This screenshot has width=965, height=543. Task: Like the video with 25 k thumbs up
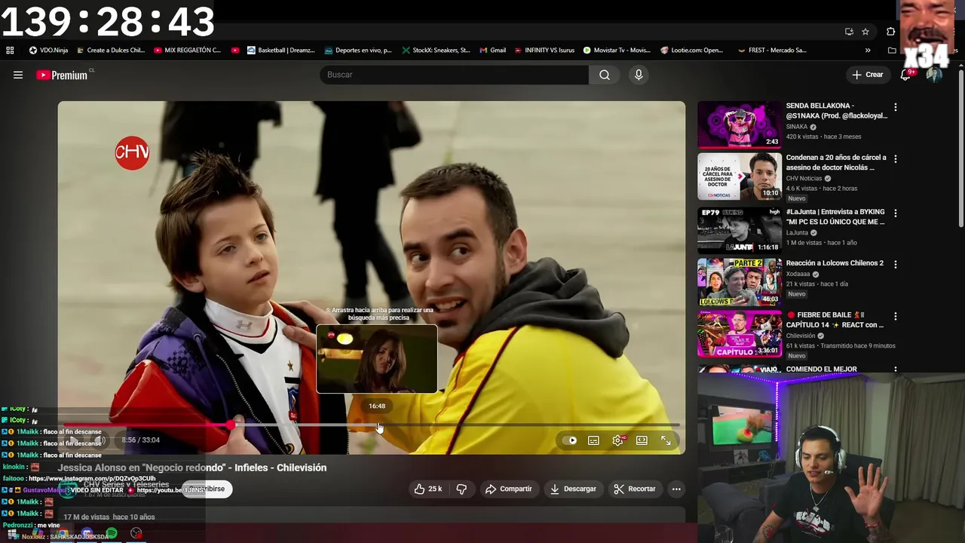coord(427,489)
